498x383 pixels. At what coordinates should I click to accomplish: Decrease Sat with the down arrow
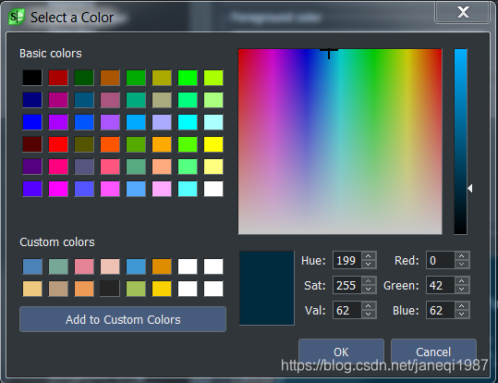point(369,290)
